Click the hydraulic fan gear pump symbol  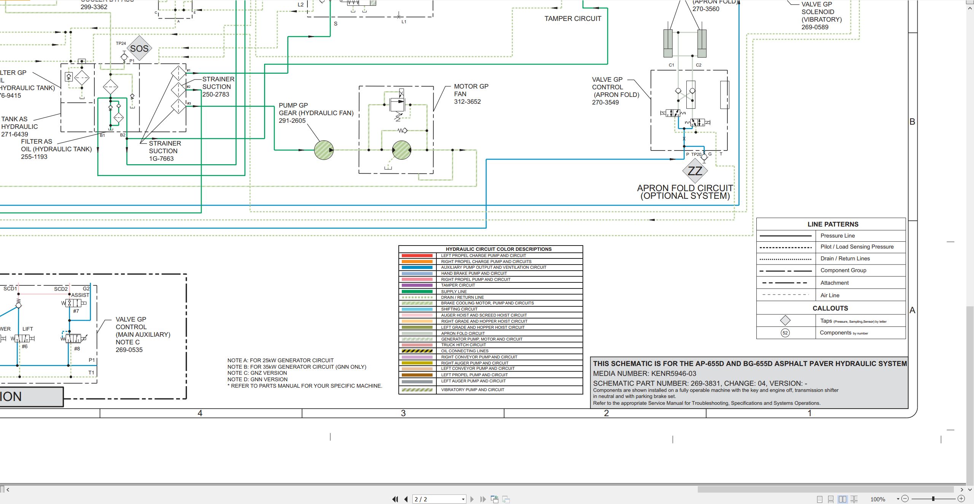tap(324, 150)
